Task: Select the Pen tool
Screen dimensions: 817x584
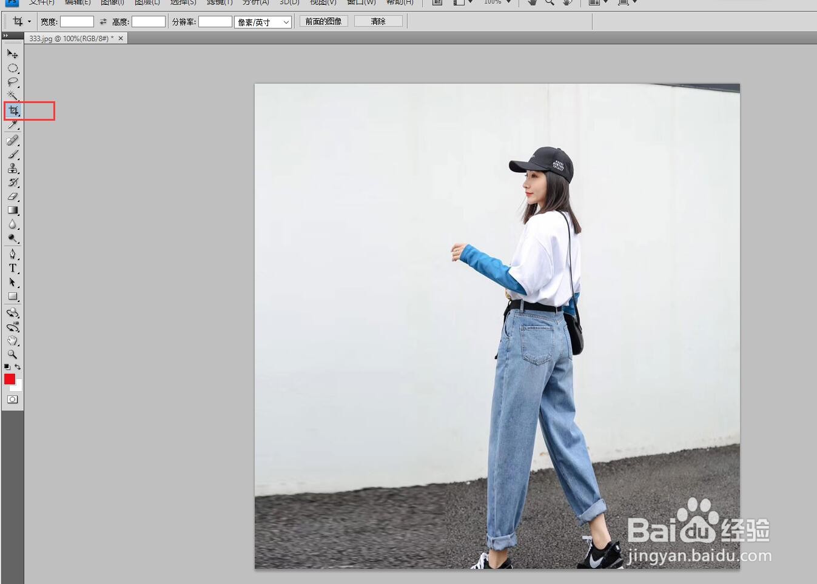Action: coord(12,254)
